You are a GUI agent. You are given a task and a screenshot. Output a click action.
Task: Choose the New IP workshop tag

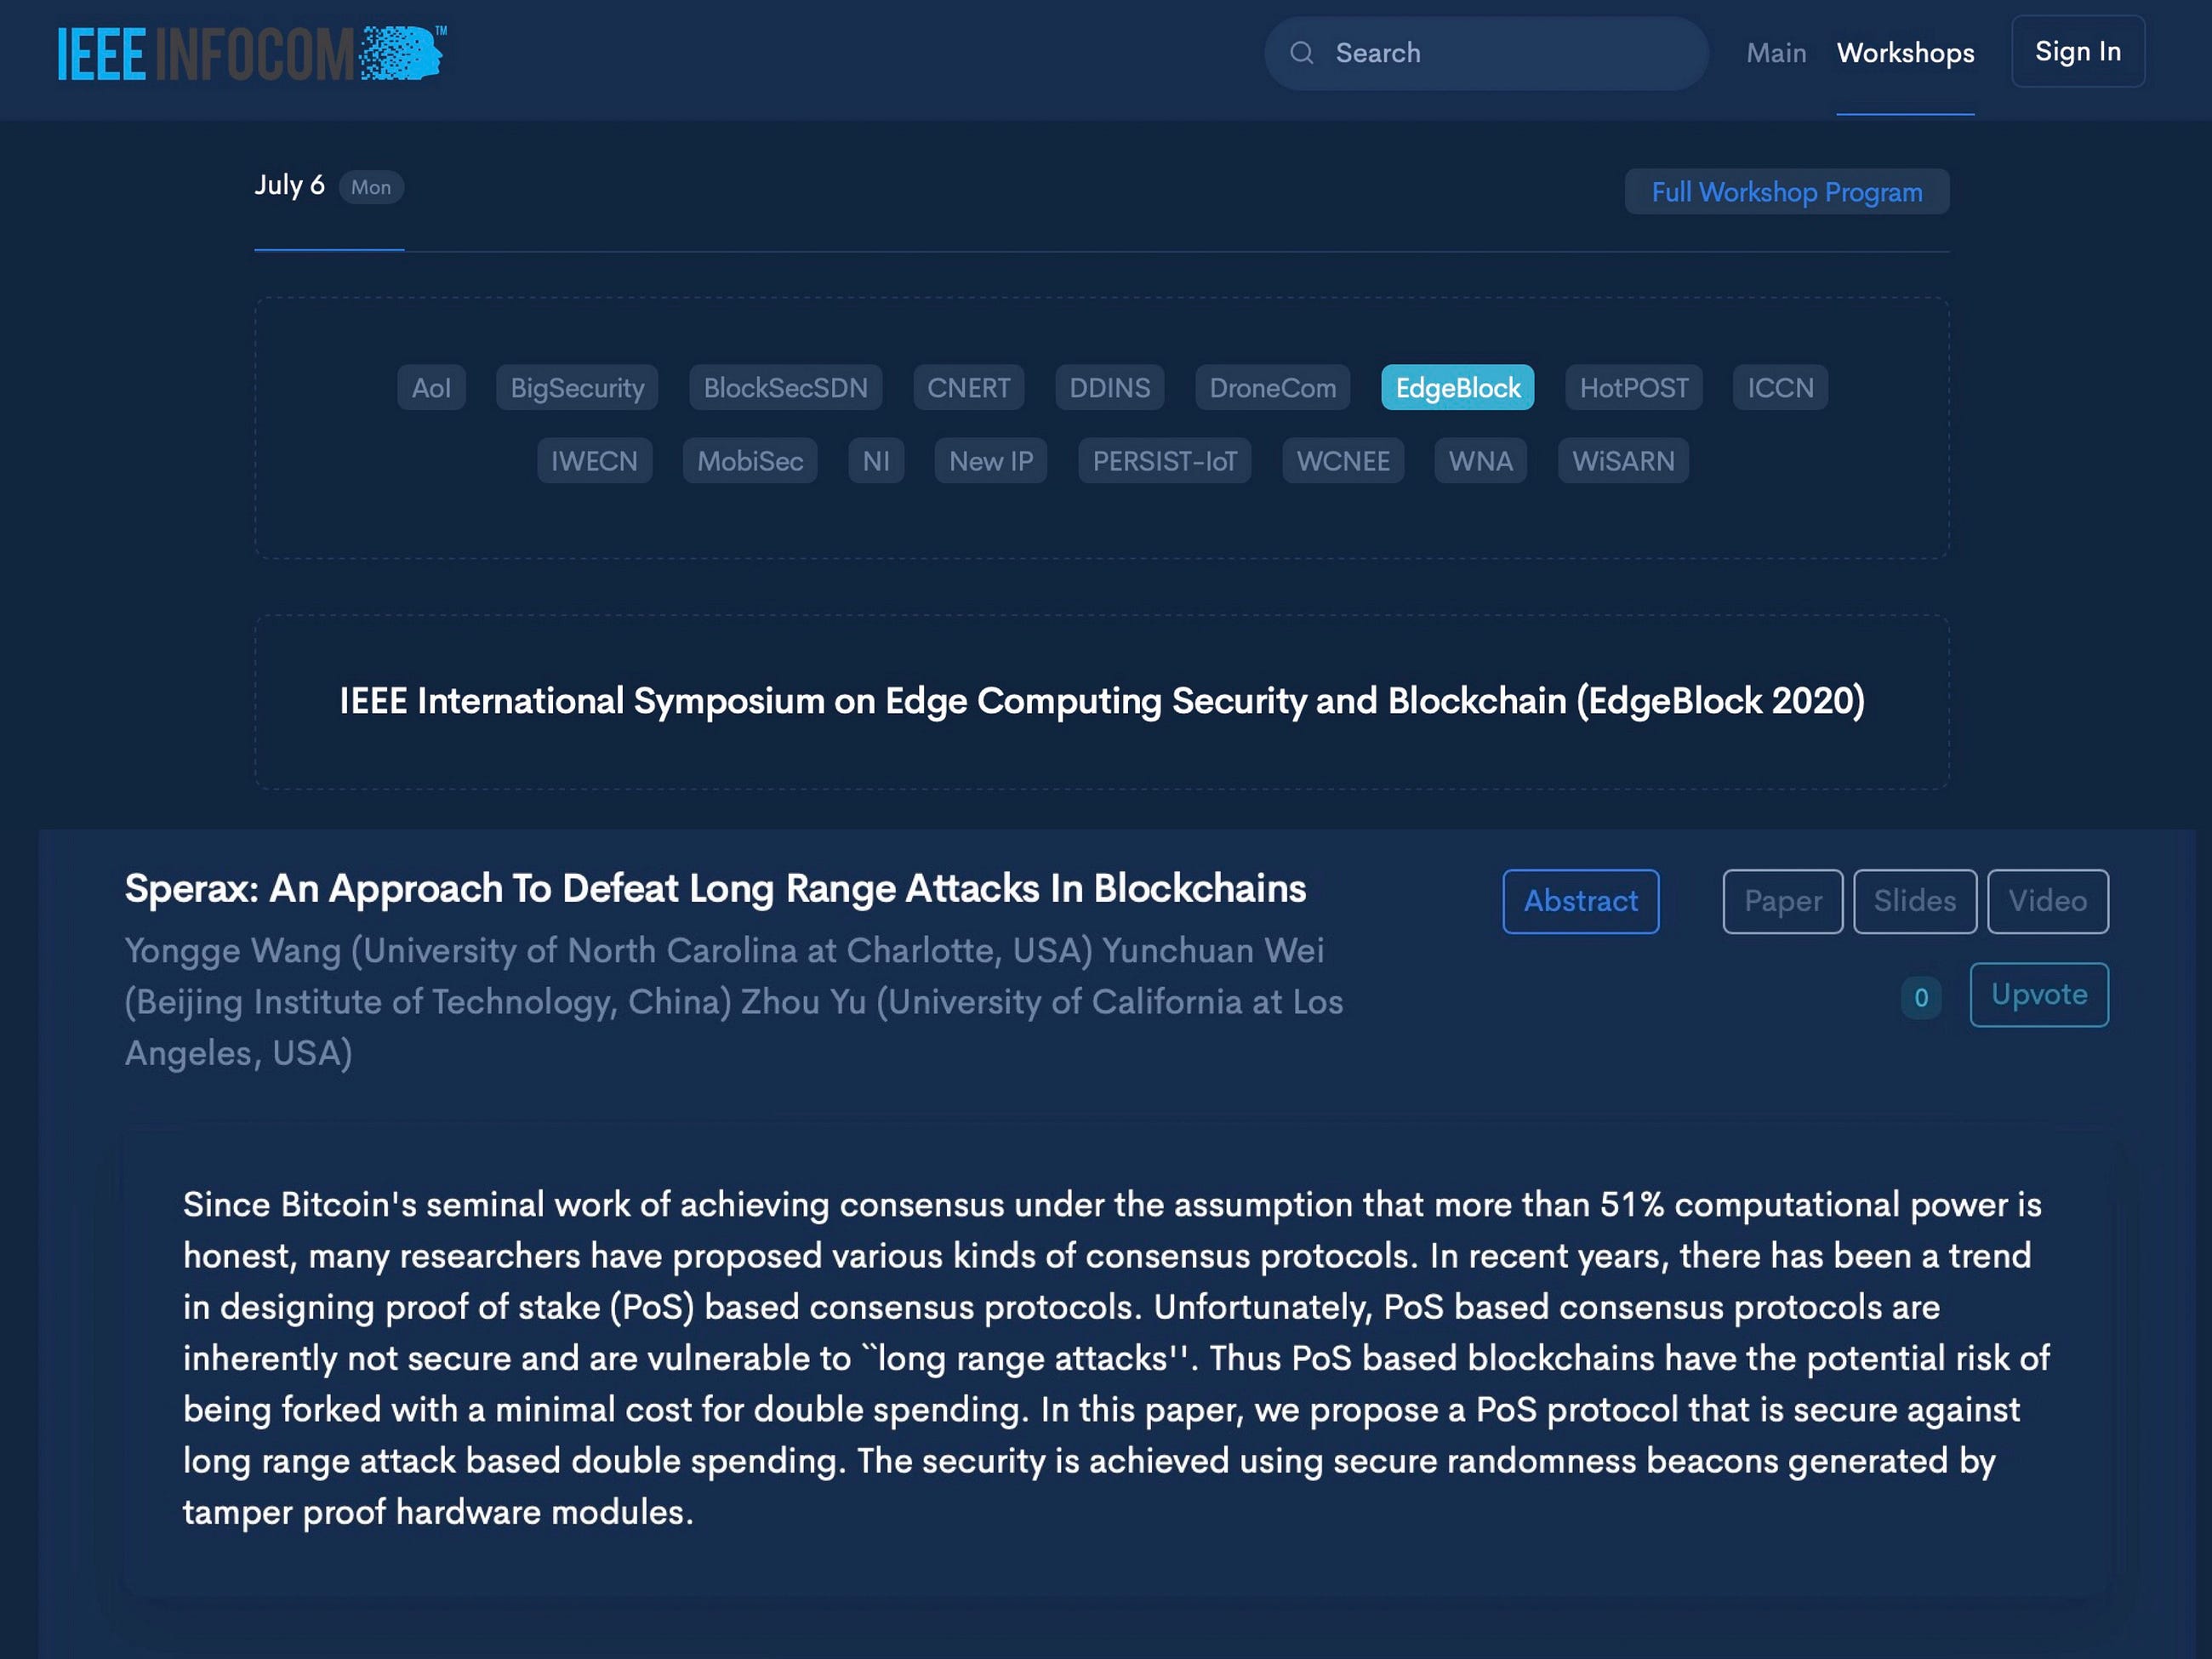point(991,460)
